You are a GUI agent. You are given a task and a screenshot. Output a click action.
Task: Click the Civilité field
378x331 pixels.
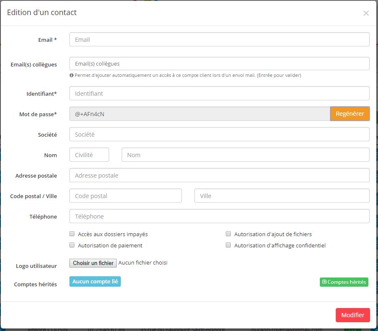(x=89, y=155)
